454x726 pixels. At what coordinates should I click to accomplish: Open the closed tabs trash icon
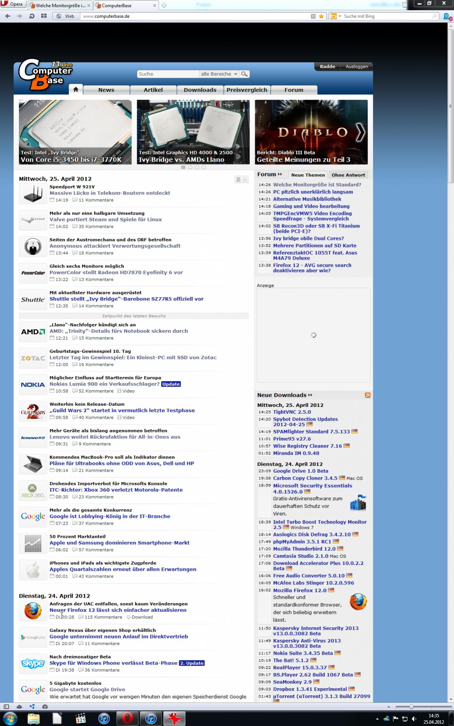[405, 5]
